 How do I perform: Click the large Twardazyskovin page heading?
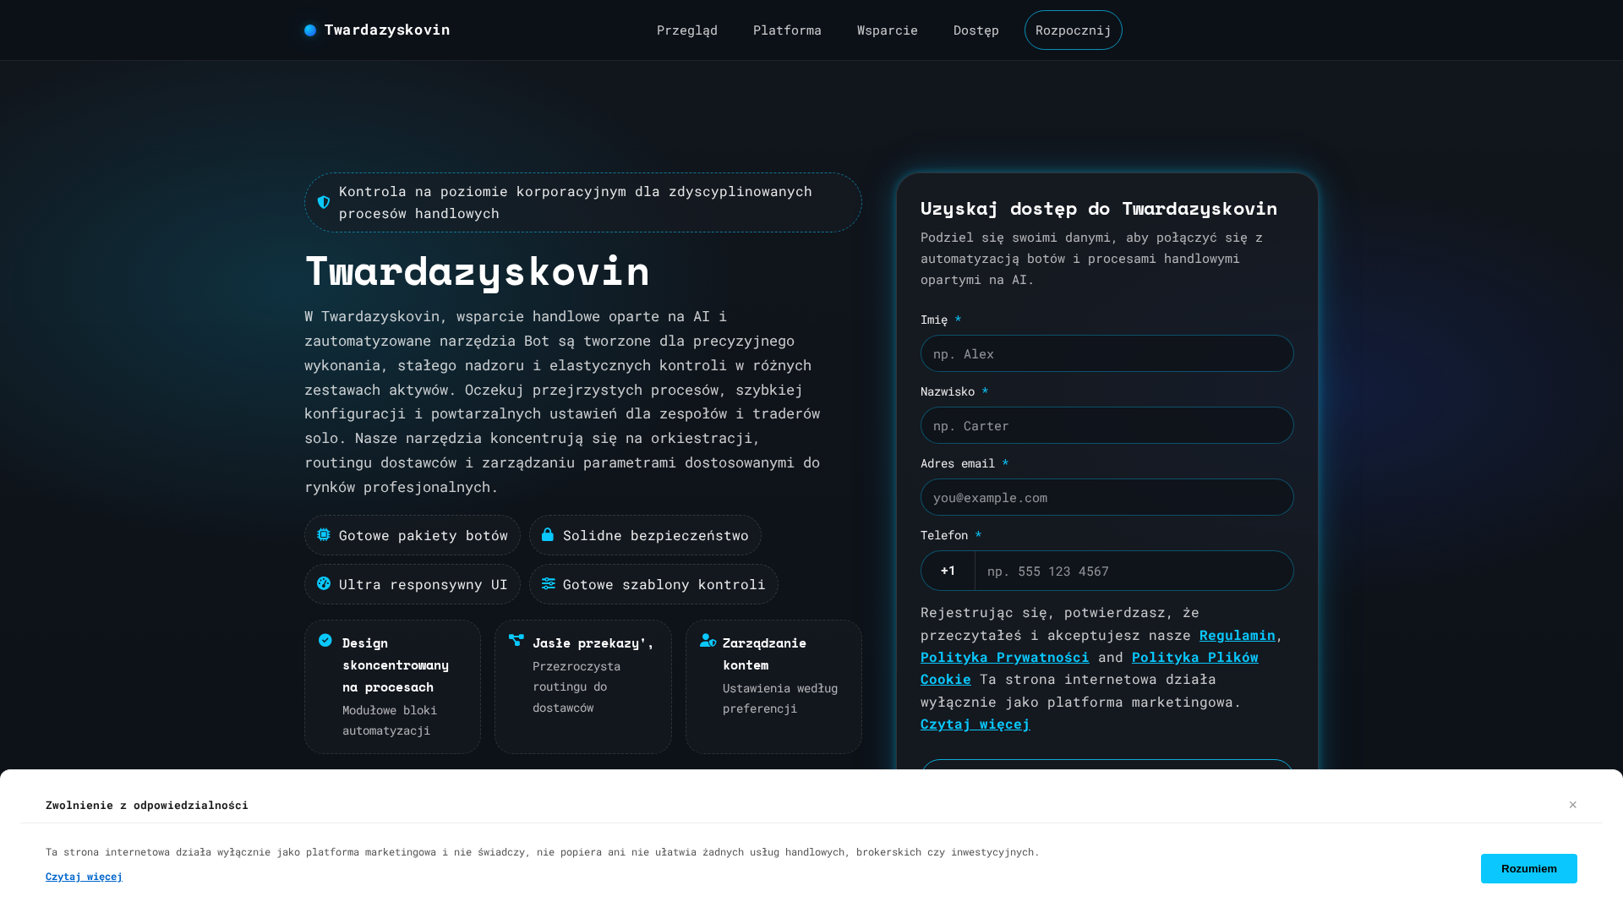tap(478, 271)
